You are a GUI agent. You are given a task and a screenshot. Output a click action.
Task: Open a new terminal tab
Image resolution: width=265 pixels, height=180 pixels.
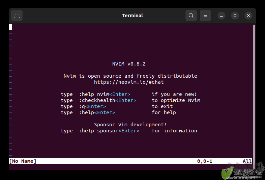[x=17, y=16]
